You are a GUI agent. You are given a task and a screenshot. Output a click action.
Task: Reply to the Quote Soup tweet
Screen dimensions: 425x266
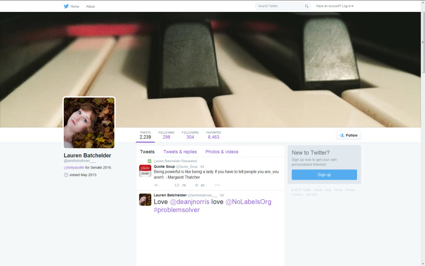(156, 185)
